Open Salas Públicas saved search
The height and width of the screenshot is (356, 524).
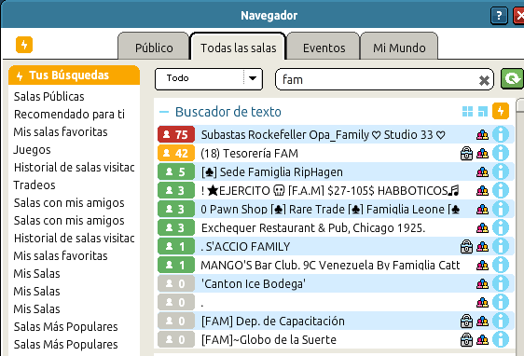tap(48, 97)
